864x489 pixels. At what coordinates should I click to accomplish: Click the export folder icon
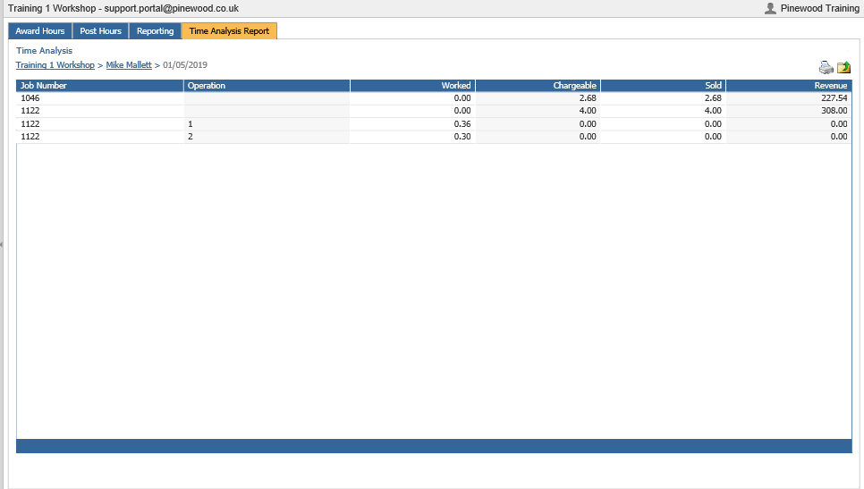click(843, 68)
